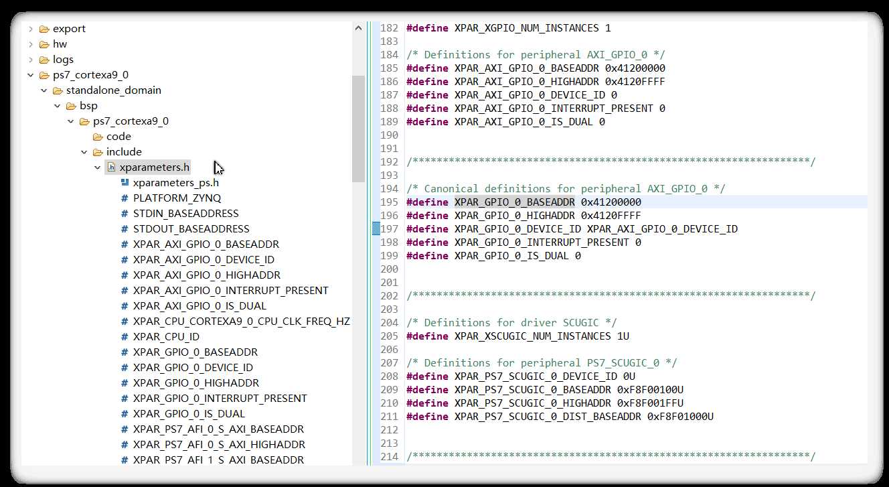Click the macro icon beside STDOUT_BASEADDRESS
The width and height of the screenshot is (889, 487).
[125, 229]
